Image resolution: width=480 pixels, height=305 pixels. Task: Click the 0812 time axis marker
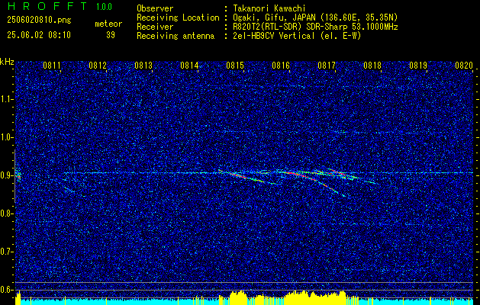pyautogui.click(x=98, y=65)
